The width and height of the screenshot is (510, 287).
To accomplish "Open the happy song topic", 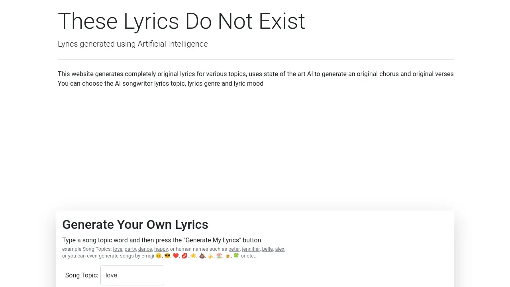I will 161,249.
